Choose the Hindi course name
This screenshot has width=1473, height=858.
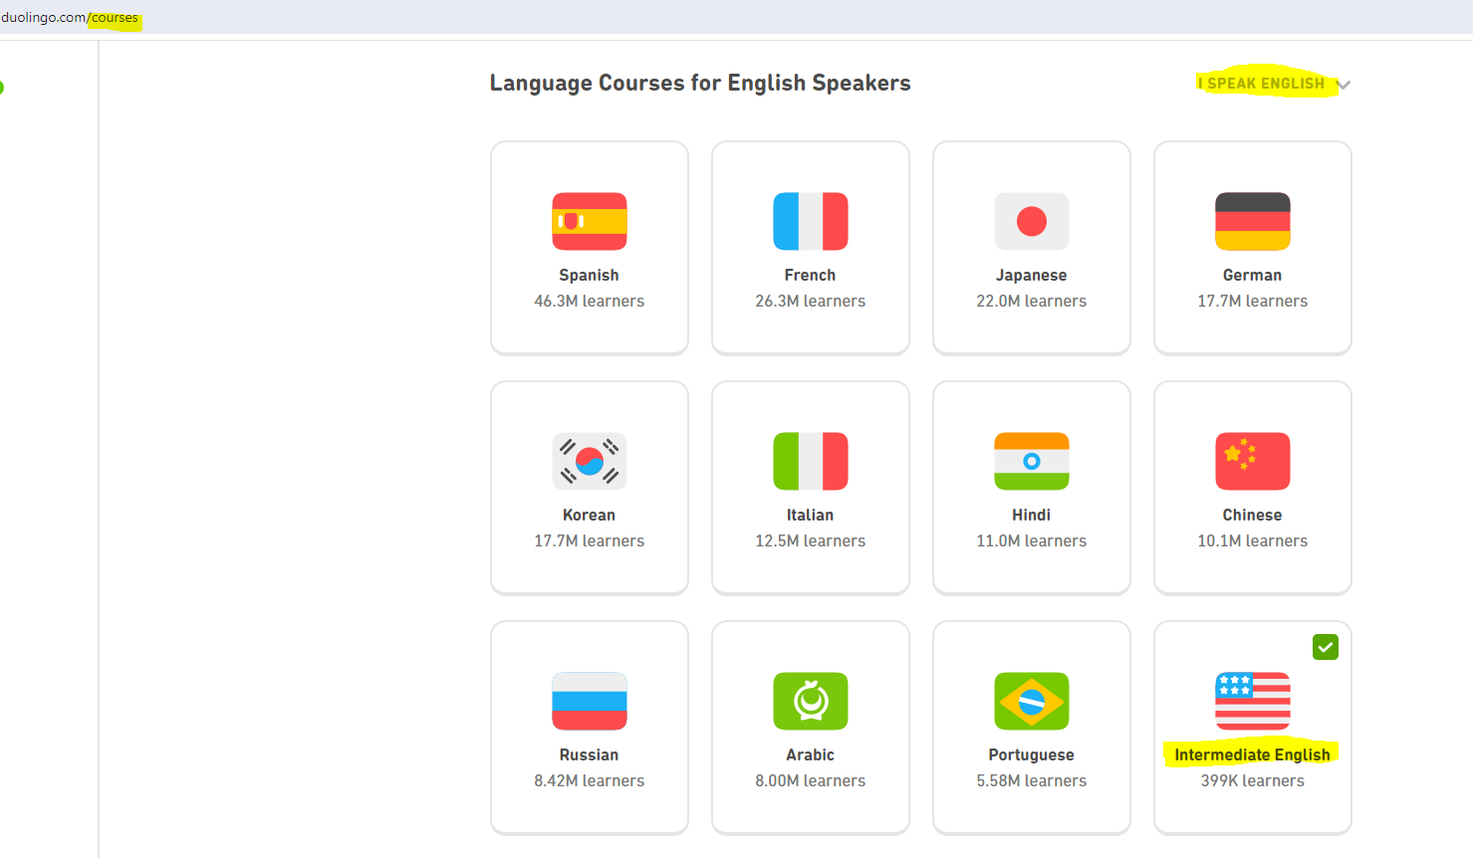tap(1032, 515)
